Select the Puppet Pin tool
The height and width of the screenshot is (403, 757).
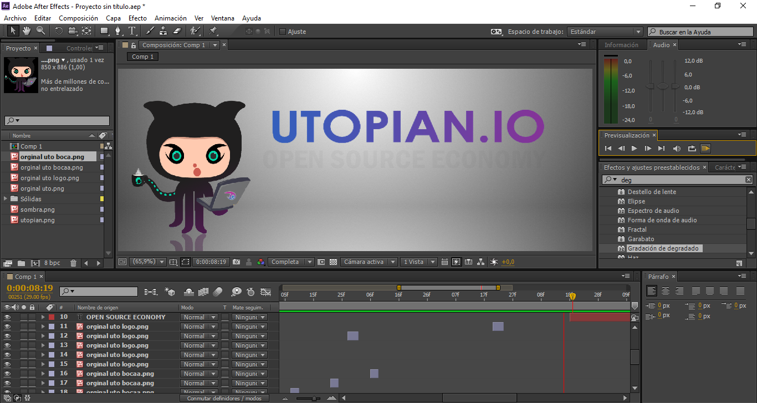(x=213, y=30)
